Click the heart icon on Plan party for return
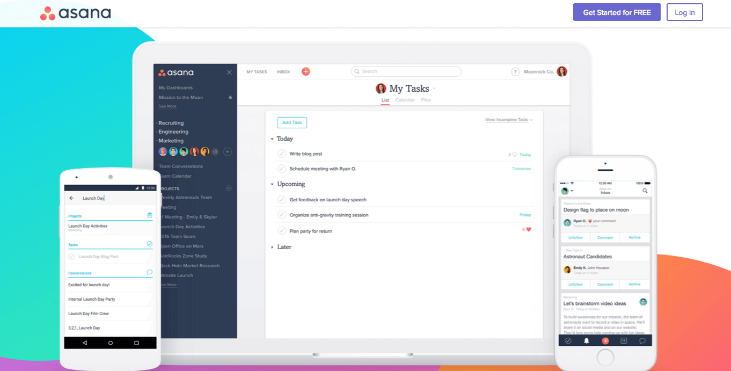This screenshot has height=371, width=731. point(528,230)
